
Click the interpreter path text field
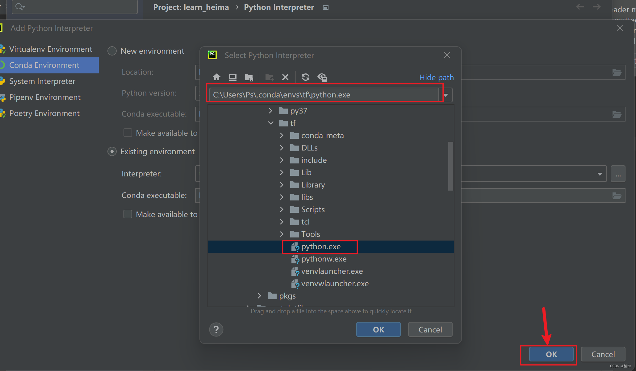pos(324,95)
